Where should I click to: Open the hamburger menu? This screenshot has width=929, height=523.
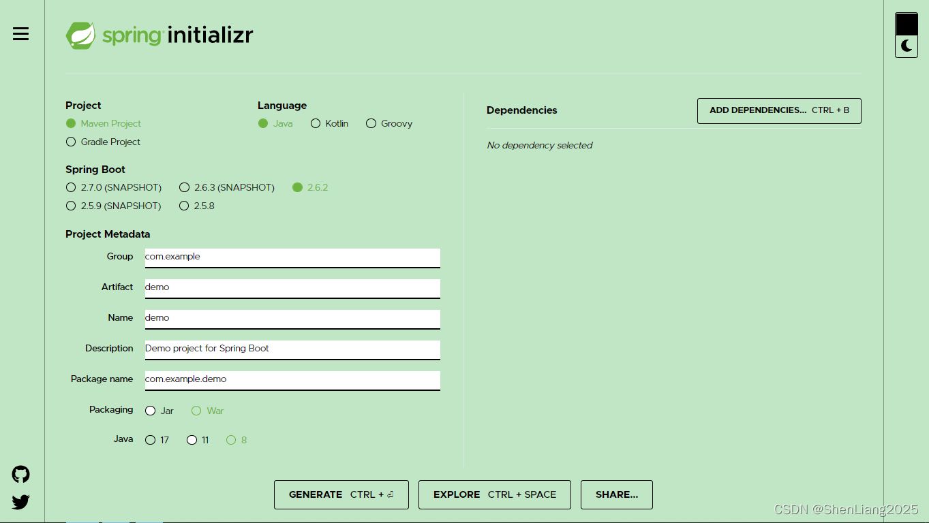(x=21, y=33)
